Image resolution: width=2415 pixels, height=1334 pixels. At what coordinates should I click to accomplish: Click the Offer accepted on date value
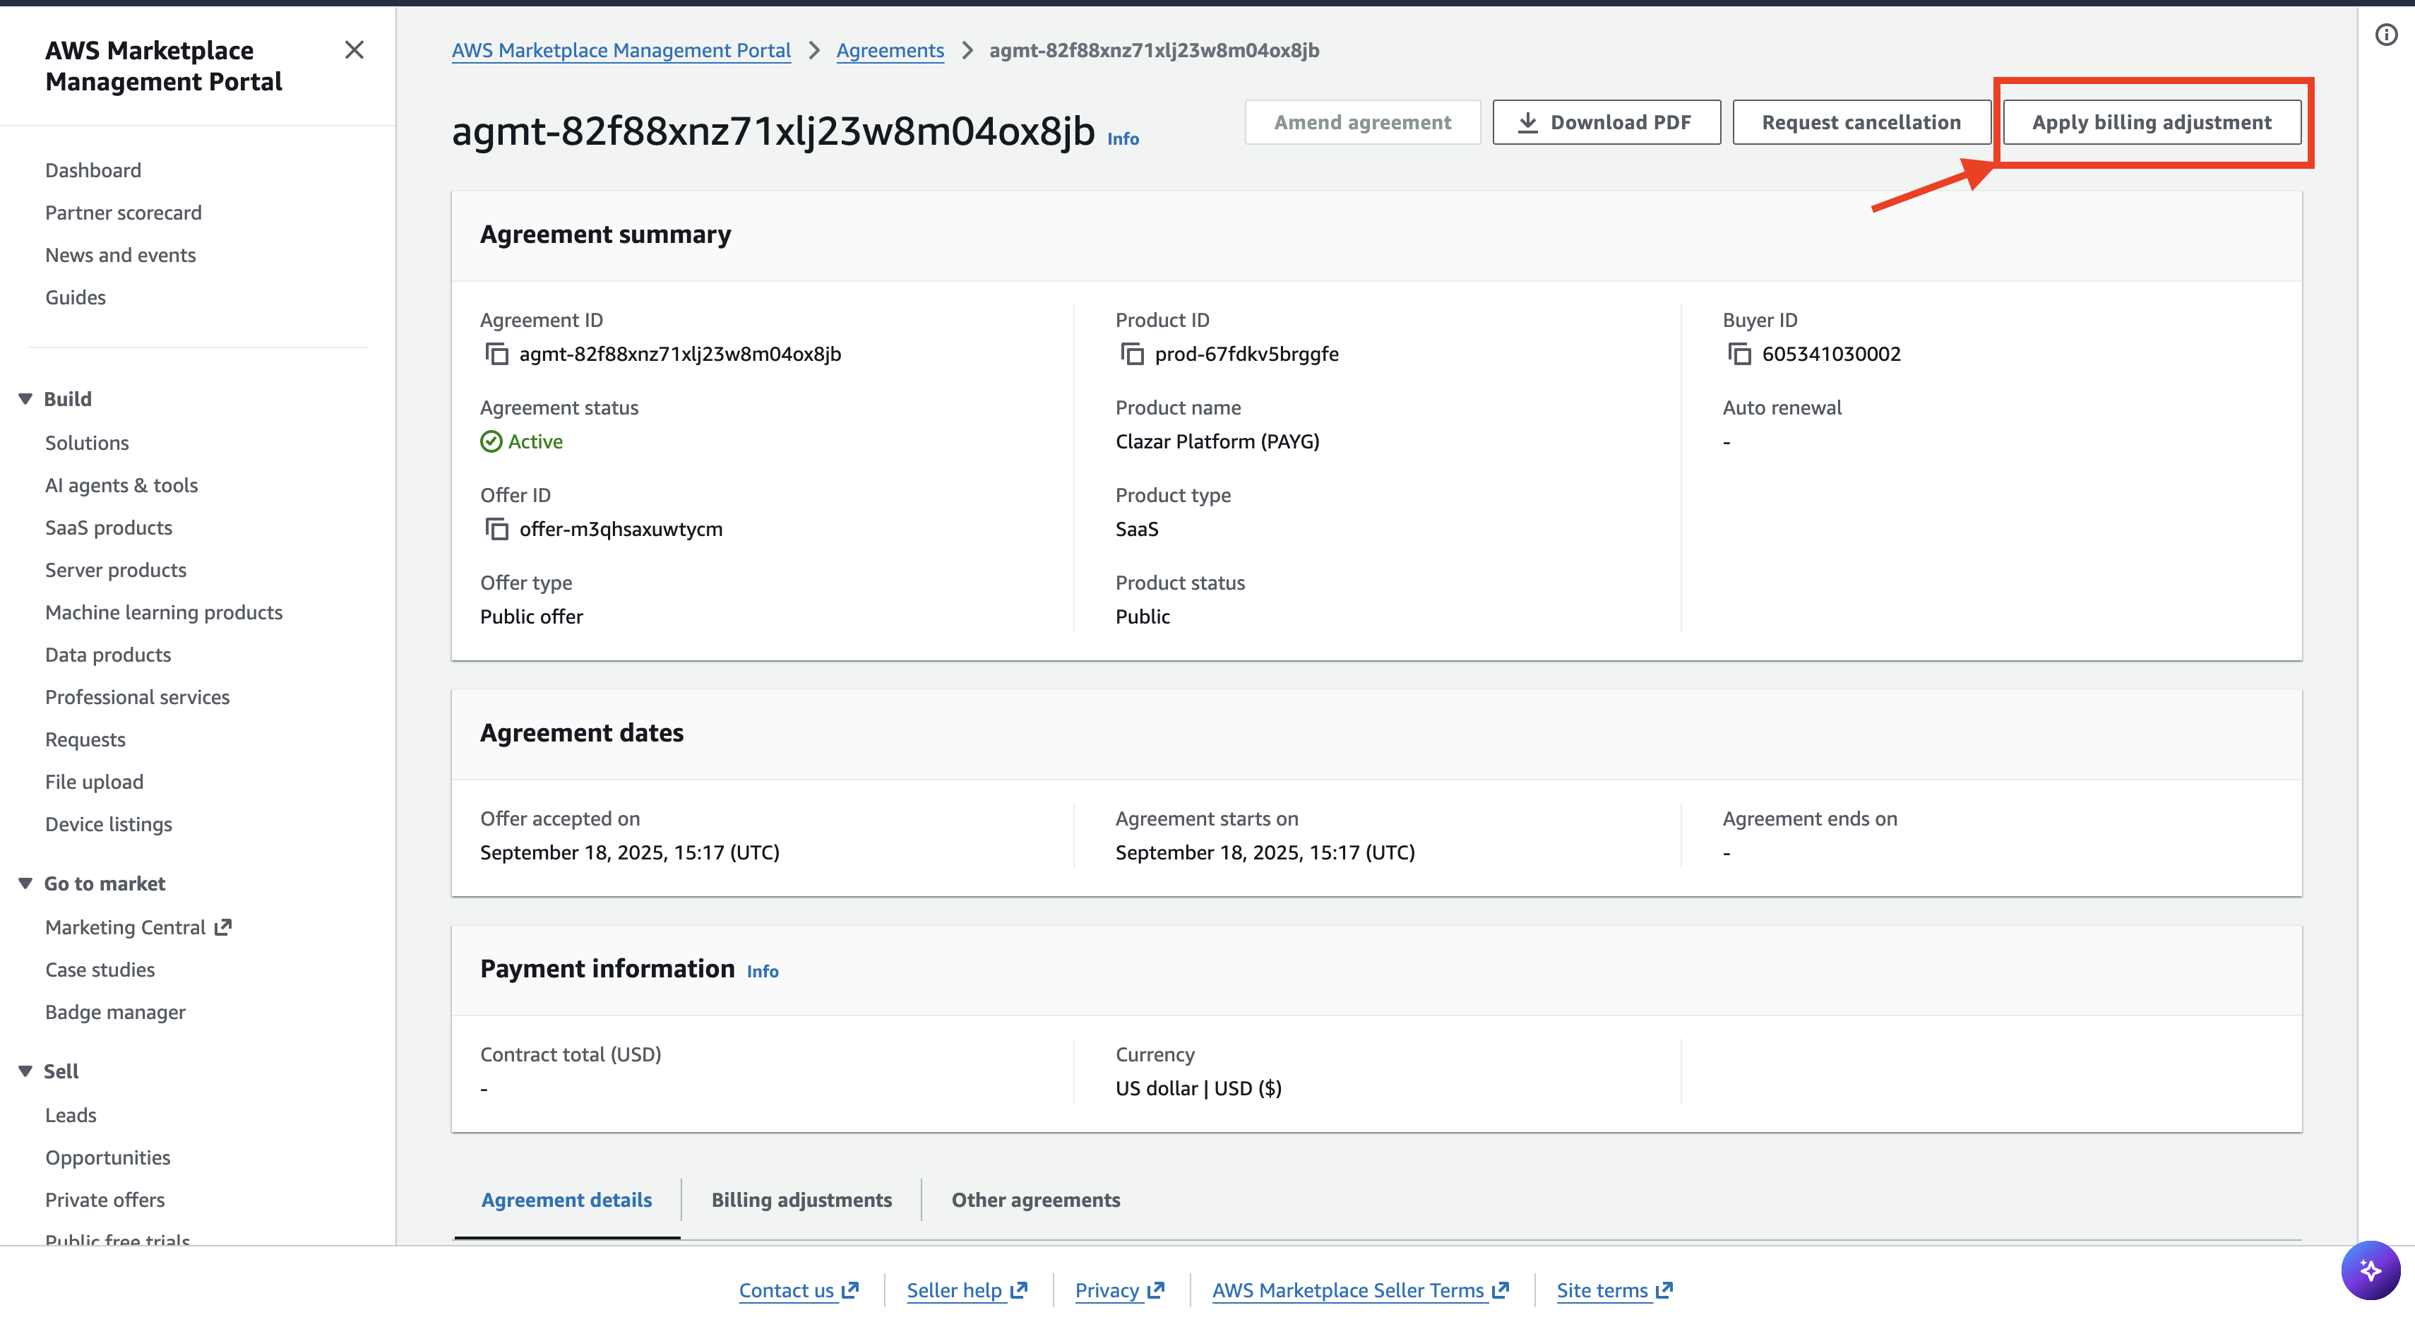629,853
